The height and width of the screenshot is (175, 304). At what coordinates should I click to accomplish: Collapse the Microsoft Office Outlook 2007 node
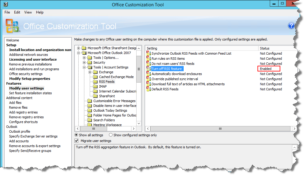[78, 53]
